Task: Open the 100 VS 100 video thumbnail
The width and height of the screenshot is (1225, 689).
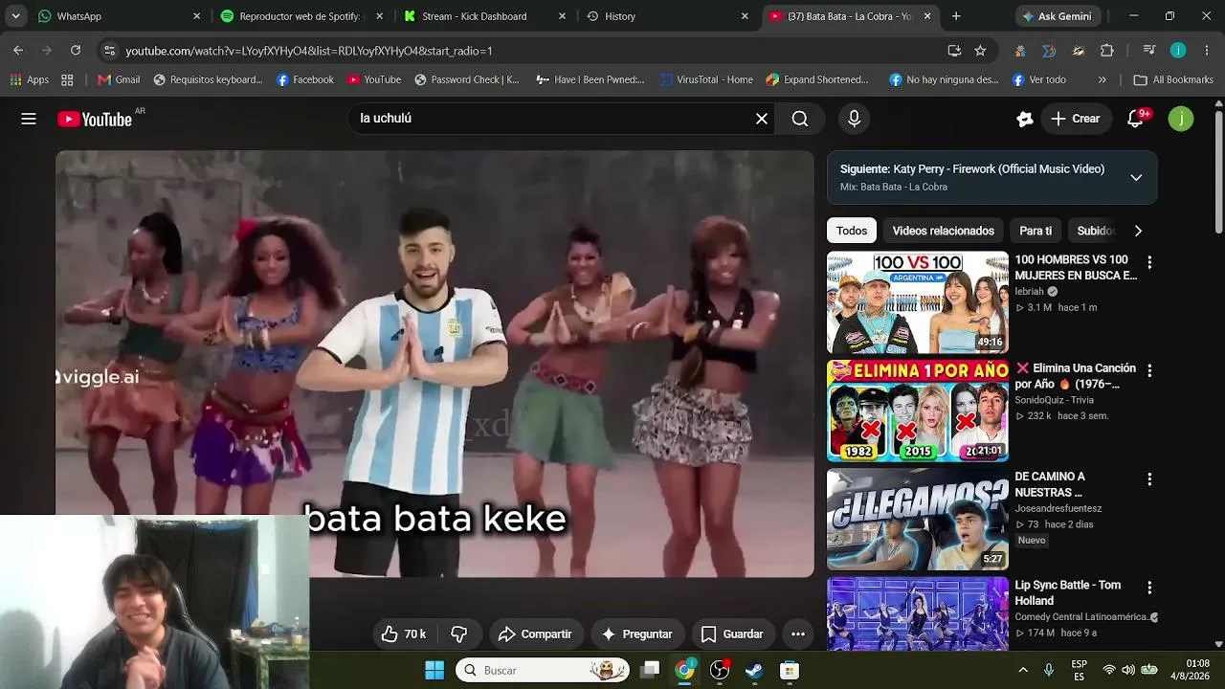Action: [x=918, y=302]
